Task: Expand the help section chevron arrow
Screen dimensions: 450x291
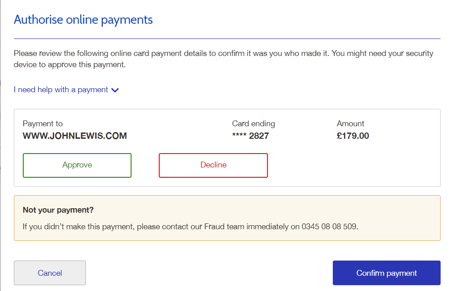Action: pyautogui.click(x=115, y=90)
